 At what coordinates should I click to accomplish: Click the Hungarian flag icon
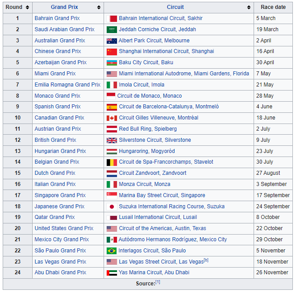coord(112,151)
